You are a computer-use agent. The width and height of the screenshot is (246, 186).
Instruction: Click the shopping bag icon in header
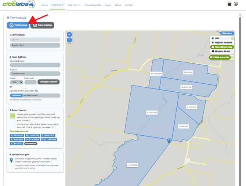tap(229, 4)
